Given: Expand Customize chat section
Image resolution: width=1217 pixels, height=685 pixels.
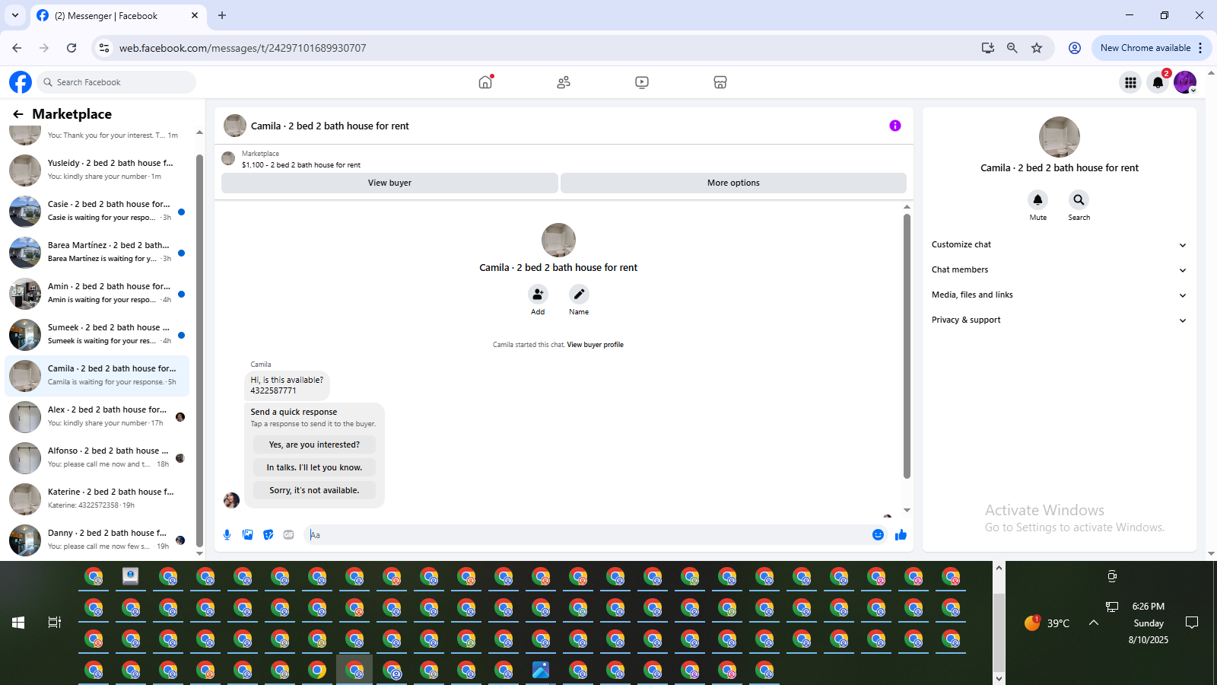Looking at the screenshot, I should click(x=1059, y=244).
